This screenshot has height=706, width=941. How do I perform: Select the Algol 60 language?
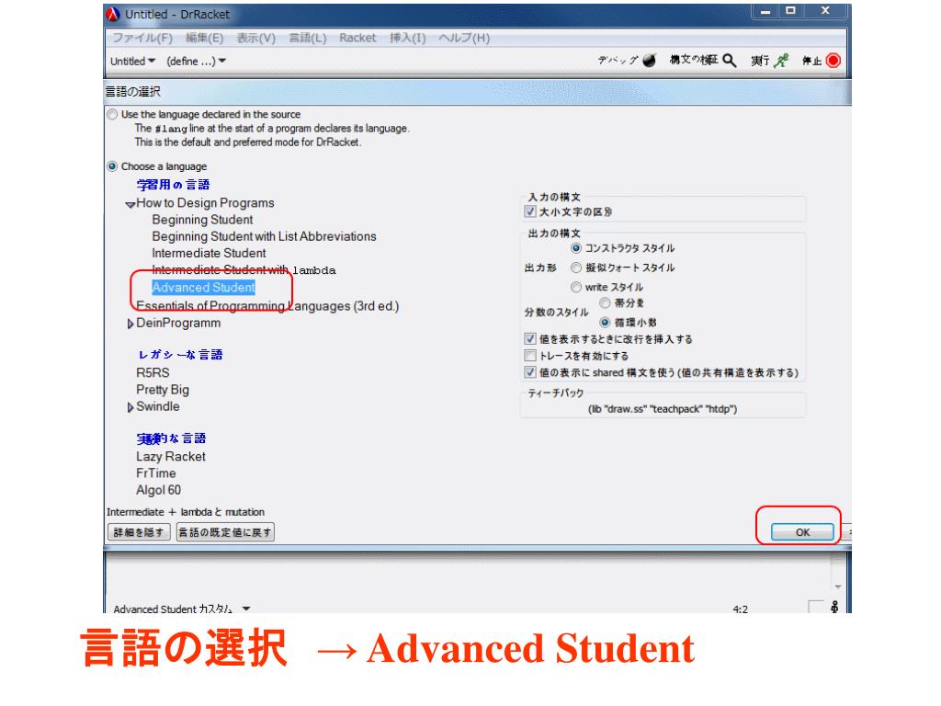(158, 491)
